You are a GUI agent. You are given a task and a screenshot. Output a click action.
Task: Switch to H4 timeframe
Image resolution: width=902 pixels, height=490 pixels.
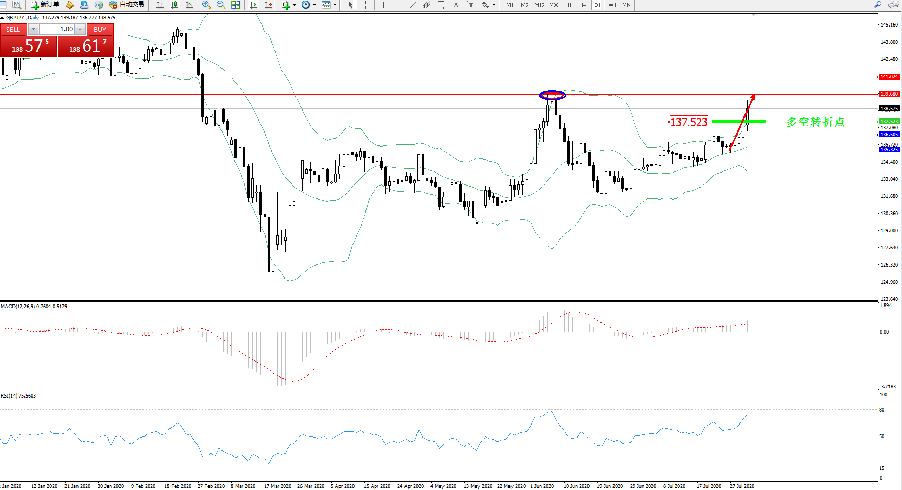point(582,5)
